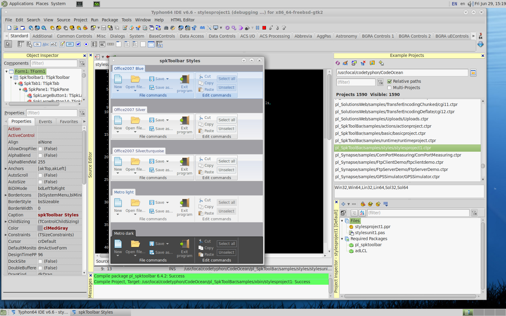Expand the BorderIcons property
Screen dimensions: 506x316
click(x=6, y=195)
